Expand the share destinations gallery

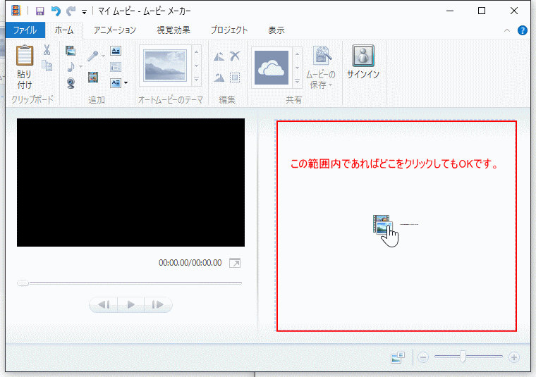(298, 82)
